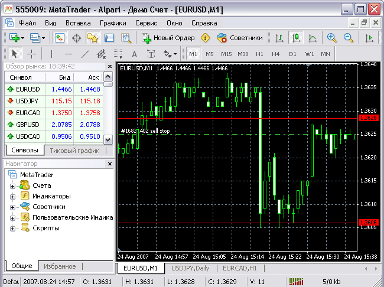This screenshot has height=287, width=384.
Task: Switch chart to candlestick display mode
Action: pos(296,38)
